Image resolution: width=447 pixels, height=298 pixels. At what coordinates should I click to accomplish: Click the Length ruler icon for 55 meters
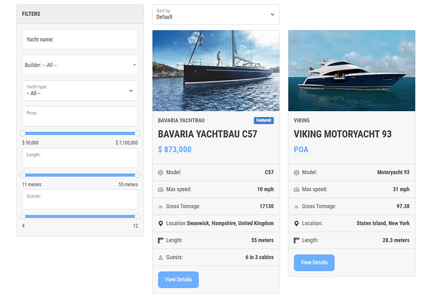[x=160, y=241]
